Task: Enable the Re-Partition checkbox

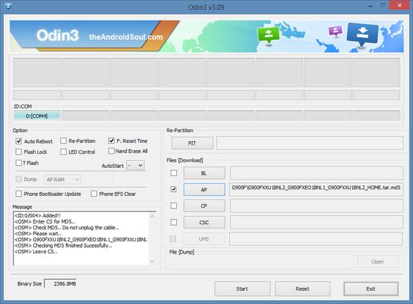Action: [x=63, y=141]
